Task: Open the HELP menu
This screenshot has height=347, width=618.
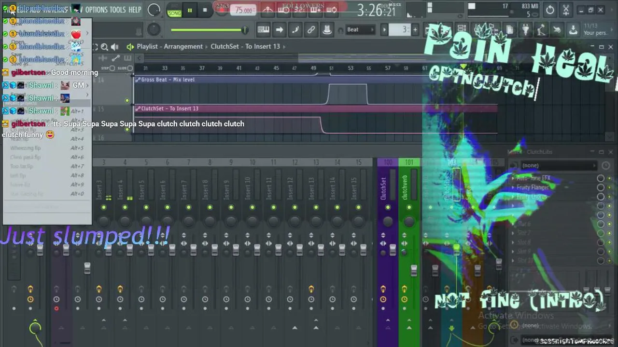Action: [x=135, y=10]
